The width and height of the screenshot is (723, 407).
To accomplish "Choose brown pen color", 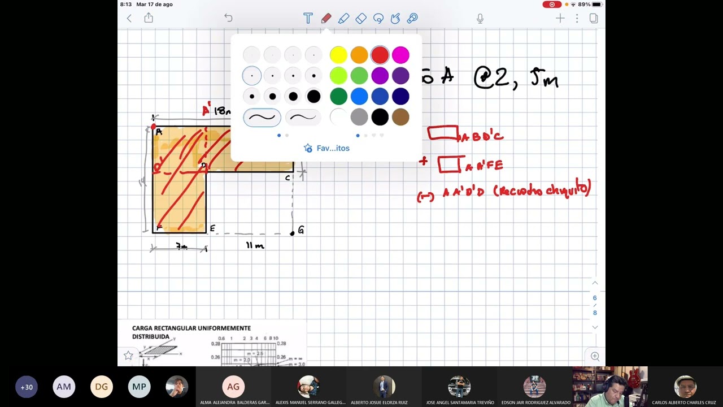I will [400, 117].
